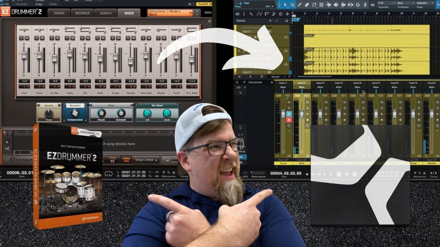Screen dimensions: 440x247
Task: Open EZdrummer mixer hamburger menu icon
Action: pyautogui.click(x=210, y=21)
